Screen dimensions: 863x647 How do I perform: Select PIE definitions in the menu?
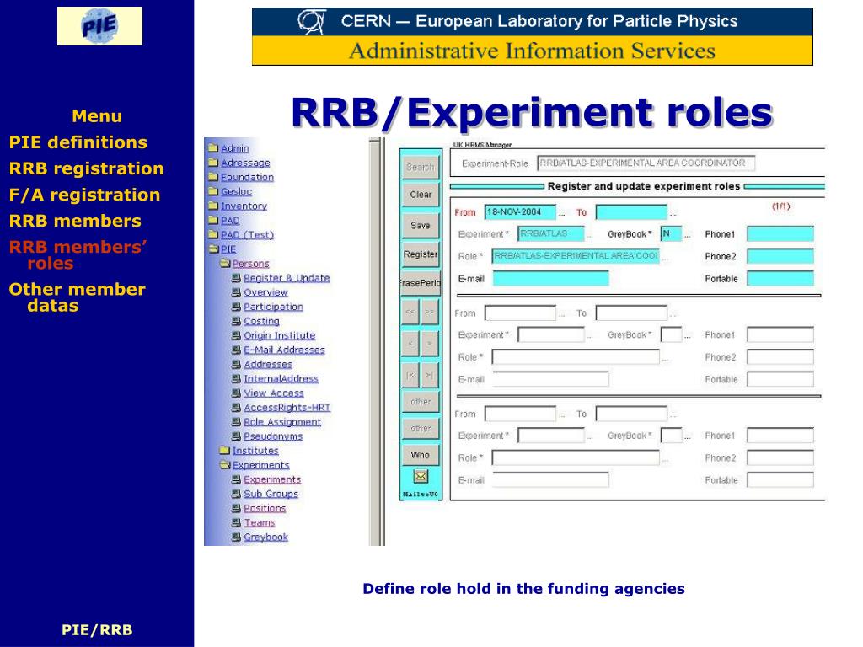78,142
